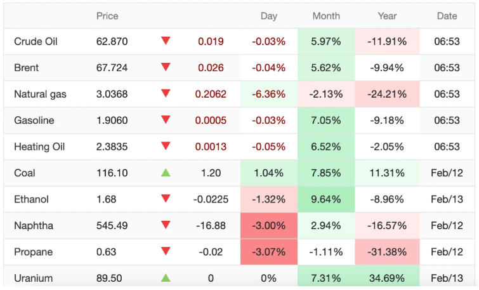Click the green up arrow beside Coal
479x290 pixels.
pyautogui.click(x=166, y=172)
